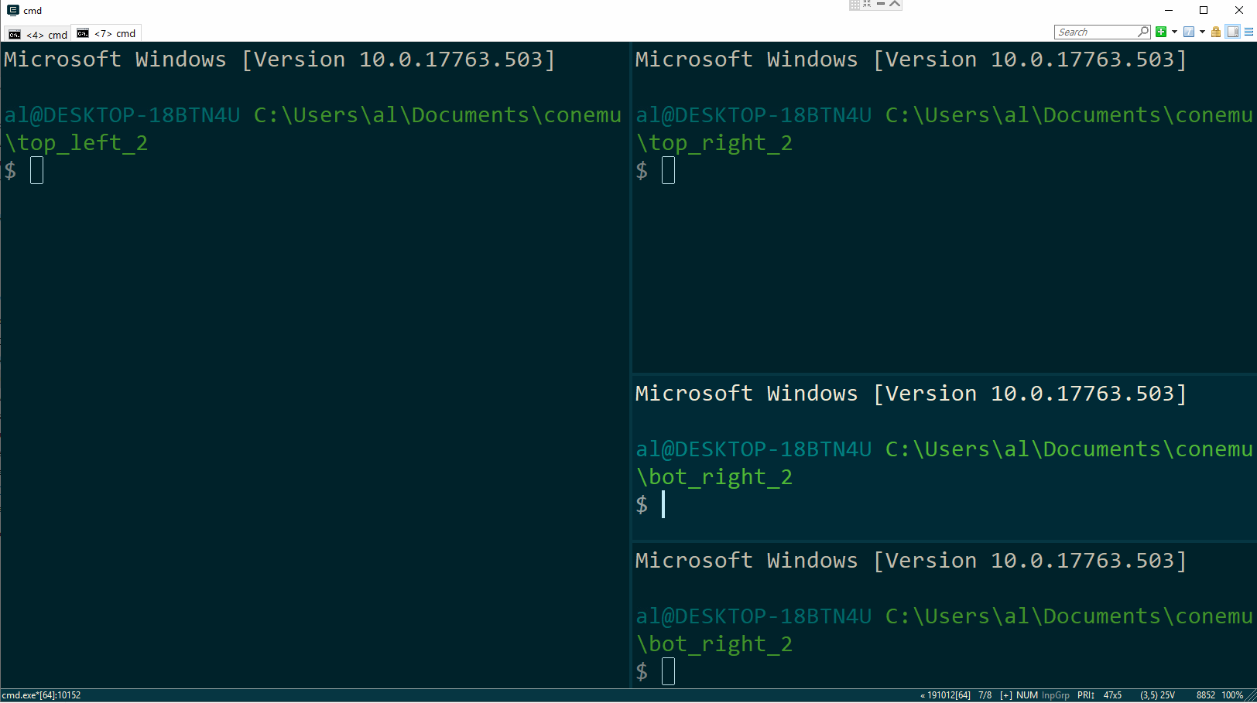Image resolution: width=1257 pixels, height=703 pixels.
Task: Click the grid icon in the floating top bar
Action: tap(855, 5)
